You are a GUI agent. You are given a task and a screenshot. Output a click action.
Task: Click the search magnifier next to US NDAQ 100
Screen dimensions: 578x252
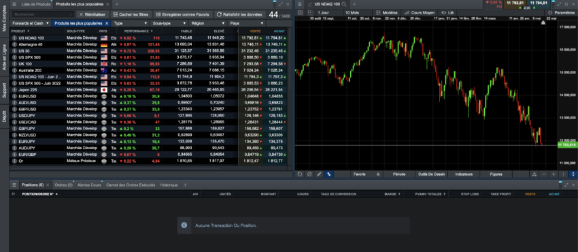tap(344, 4)
